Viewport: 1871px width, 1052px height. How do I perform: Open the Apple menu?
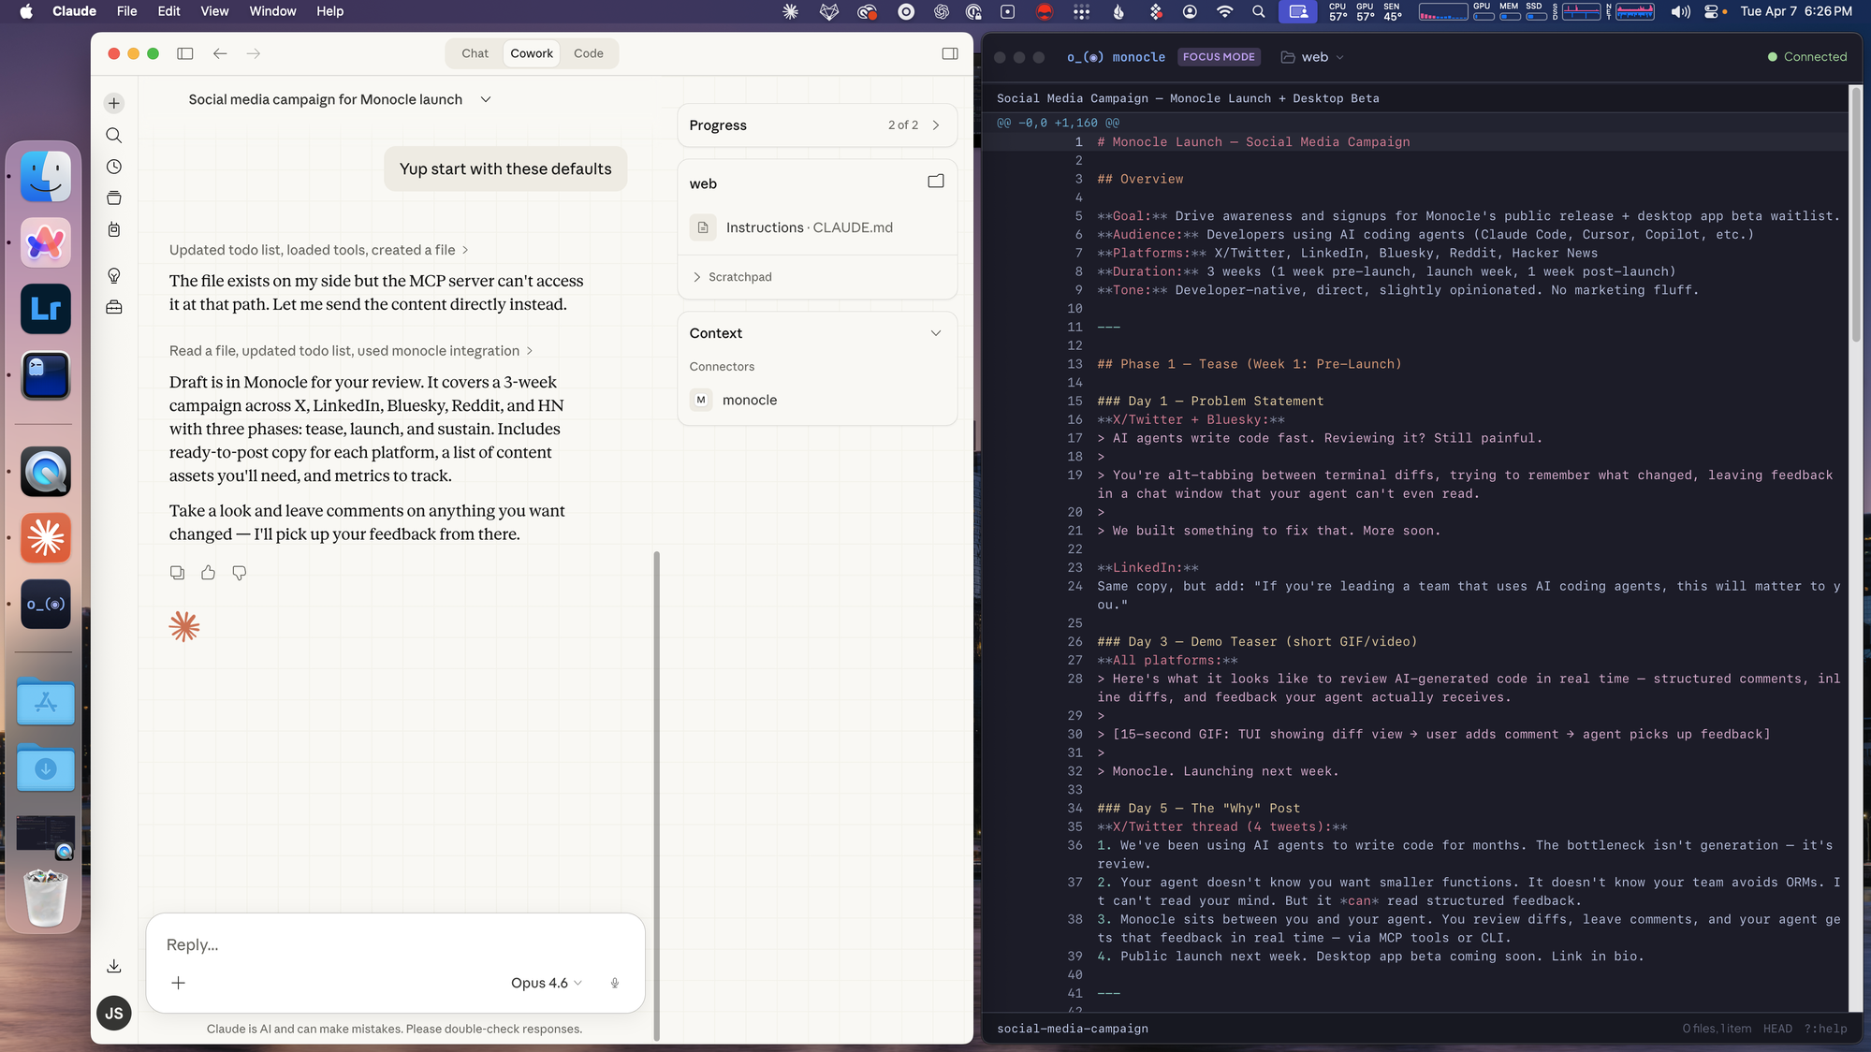coord(26,11)
